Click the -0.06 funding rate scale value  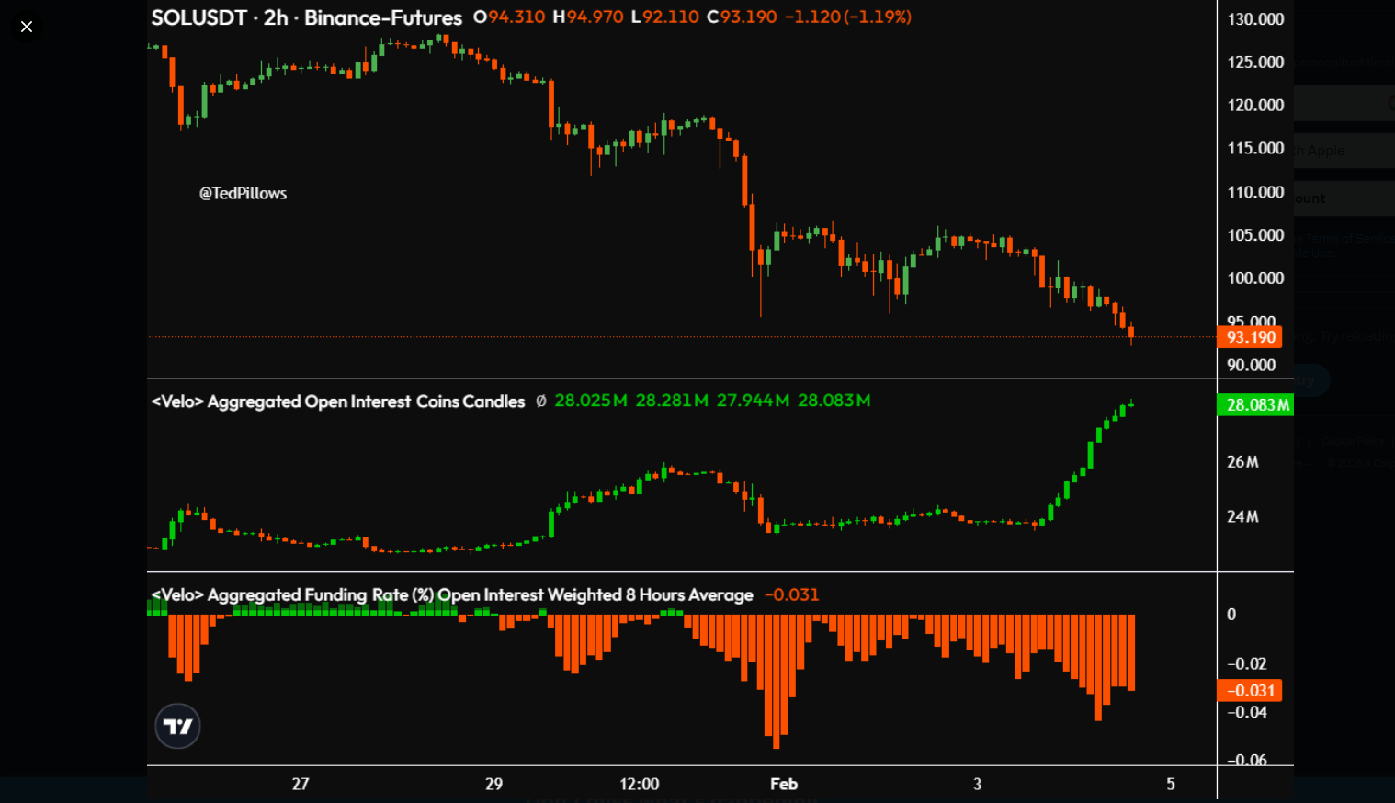[1245, 760]
